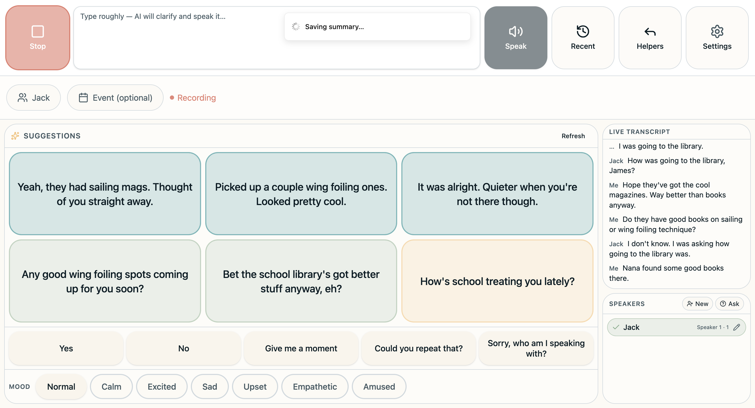755x408 pixels.
Task: Set mood to Excited
Action: click(162, 386)
